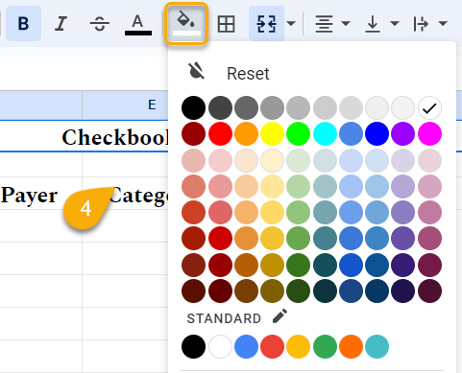This screenshot has width=462, height=373.
Task: Pick the pure blue swatch
Action: pos(377,134)
